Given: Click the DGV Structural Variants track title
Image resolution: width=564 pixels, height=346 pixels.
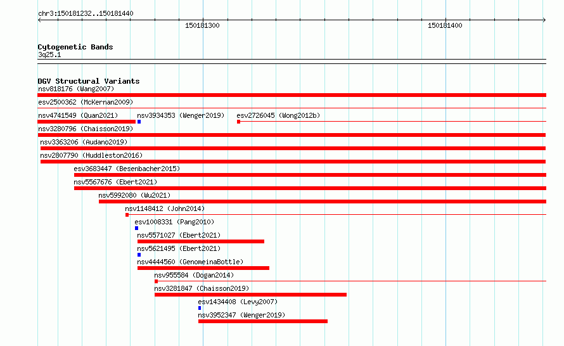Looking at the screenshot, I should click(x=89, y=81).
